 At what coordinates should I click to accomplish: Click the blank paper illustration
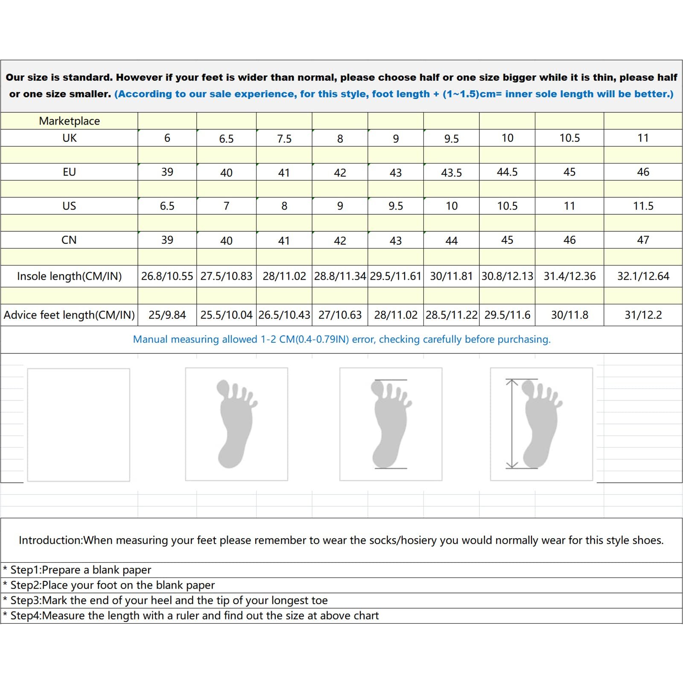click(79, 425)
